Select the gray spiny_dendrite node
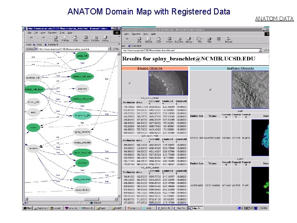Screen dimensions: 297x223 (82, 132)
